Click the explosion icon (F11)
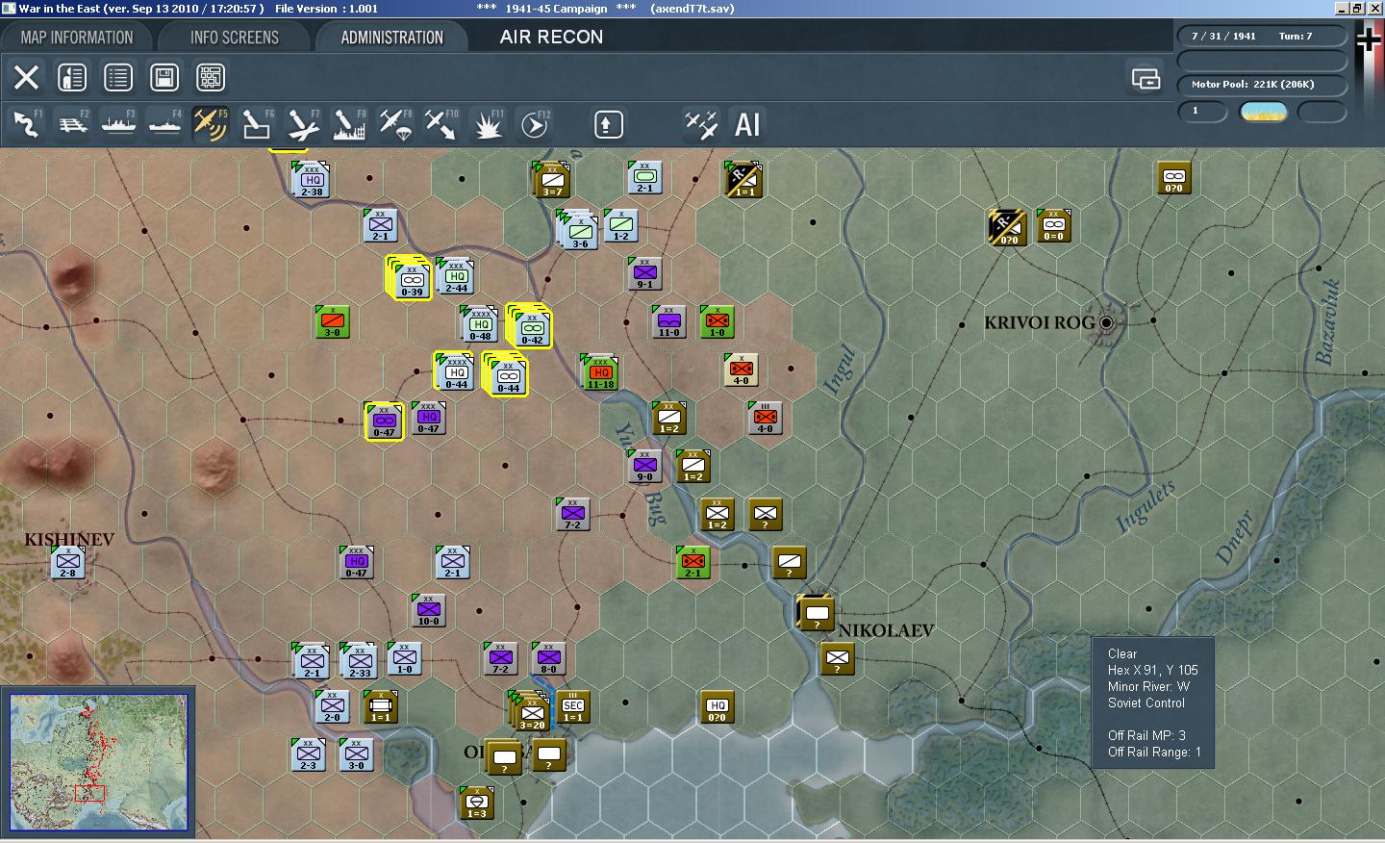1385x843 pixels. pyautogui.click(x=488, y=124)
